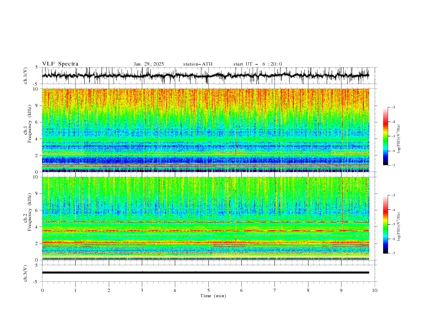Click the time axis tick label "3"
This screenshot has height=326, width=422.
tap(142, 290)
